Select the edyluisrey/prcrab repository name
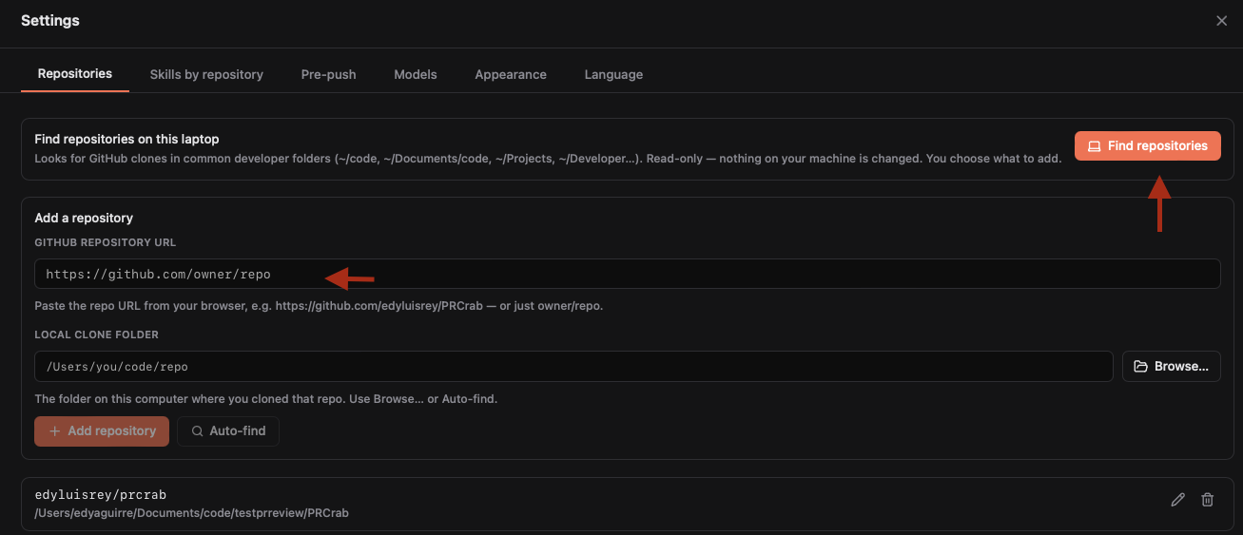 coord(101,494)
